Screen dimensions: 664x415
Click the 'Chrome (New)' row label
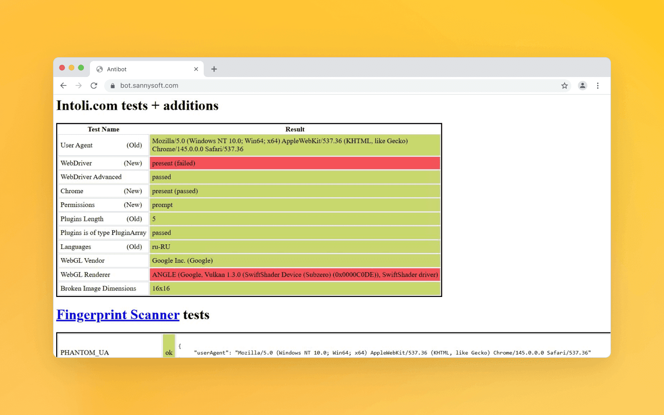coord(103,191)
